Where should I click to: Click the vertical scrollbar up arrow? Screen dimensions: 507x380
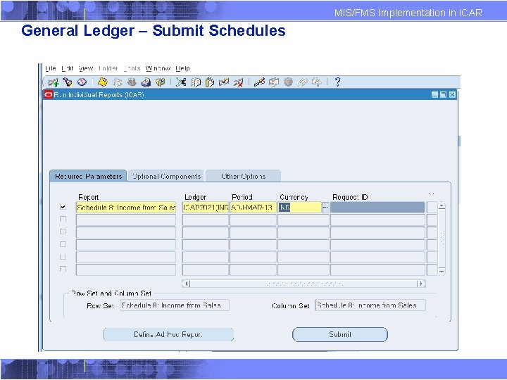[x=442, y=205]
